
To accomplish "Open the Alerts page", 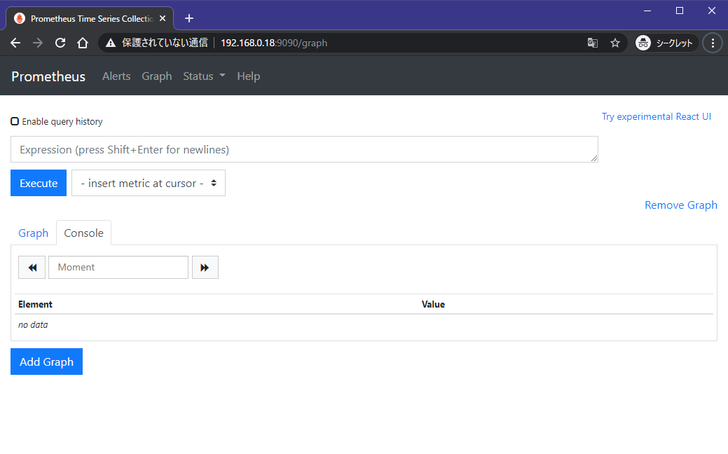I will [x=116, y=76].
